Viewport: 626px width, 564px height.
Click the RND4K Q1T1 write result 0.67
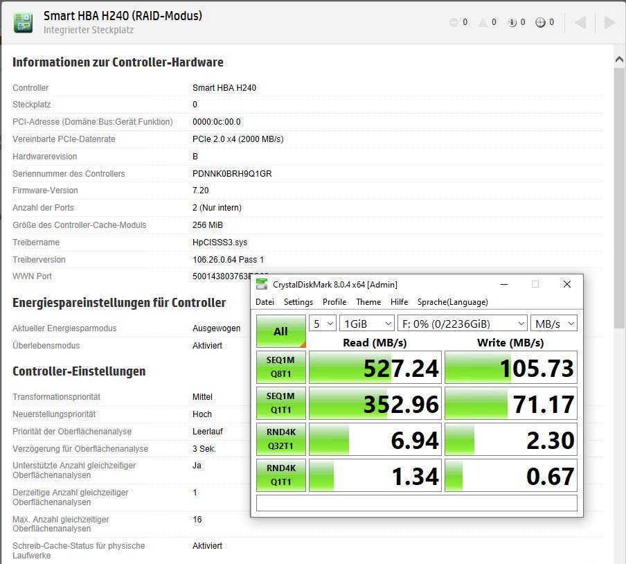tap(511, 475)
